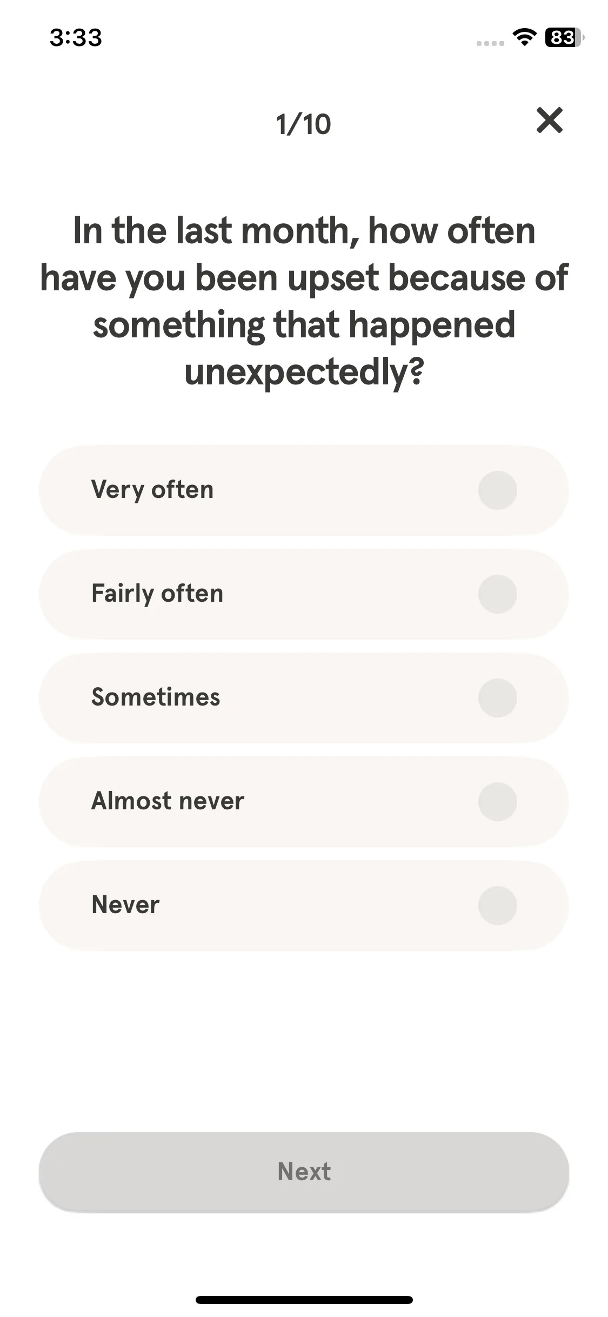Viewport: 608px width, 1317px height.
Task: Tap the battery indicator showing 83
Action: tap(565, 37)
